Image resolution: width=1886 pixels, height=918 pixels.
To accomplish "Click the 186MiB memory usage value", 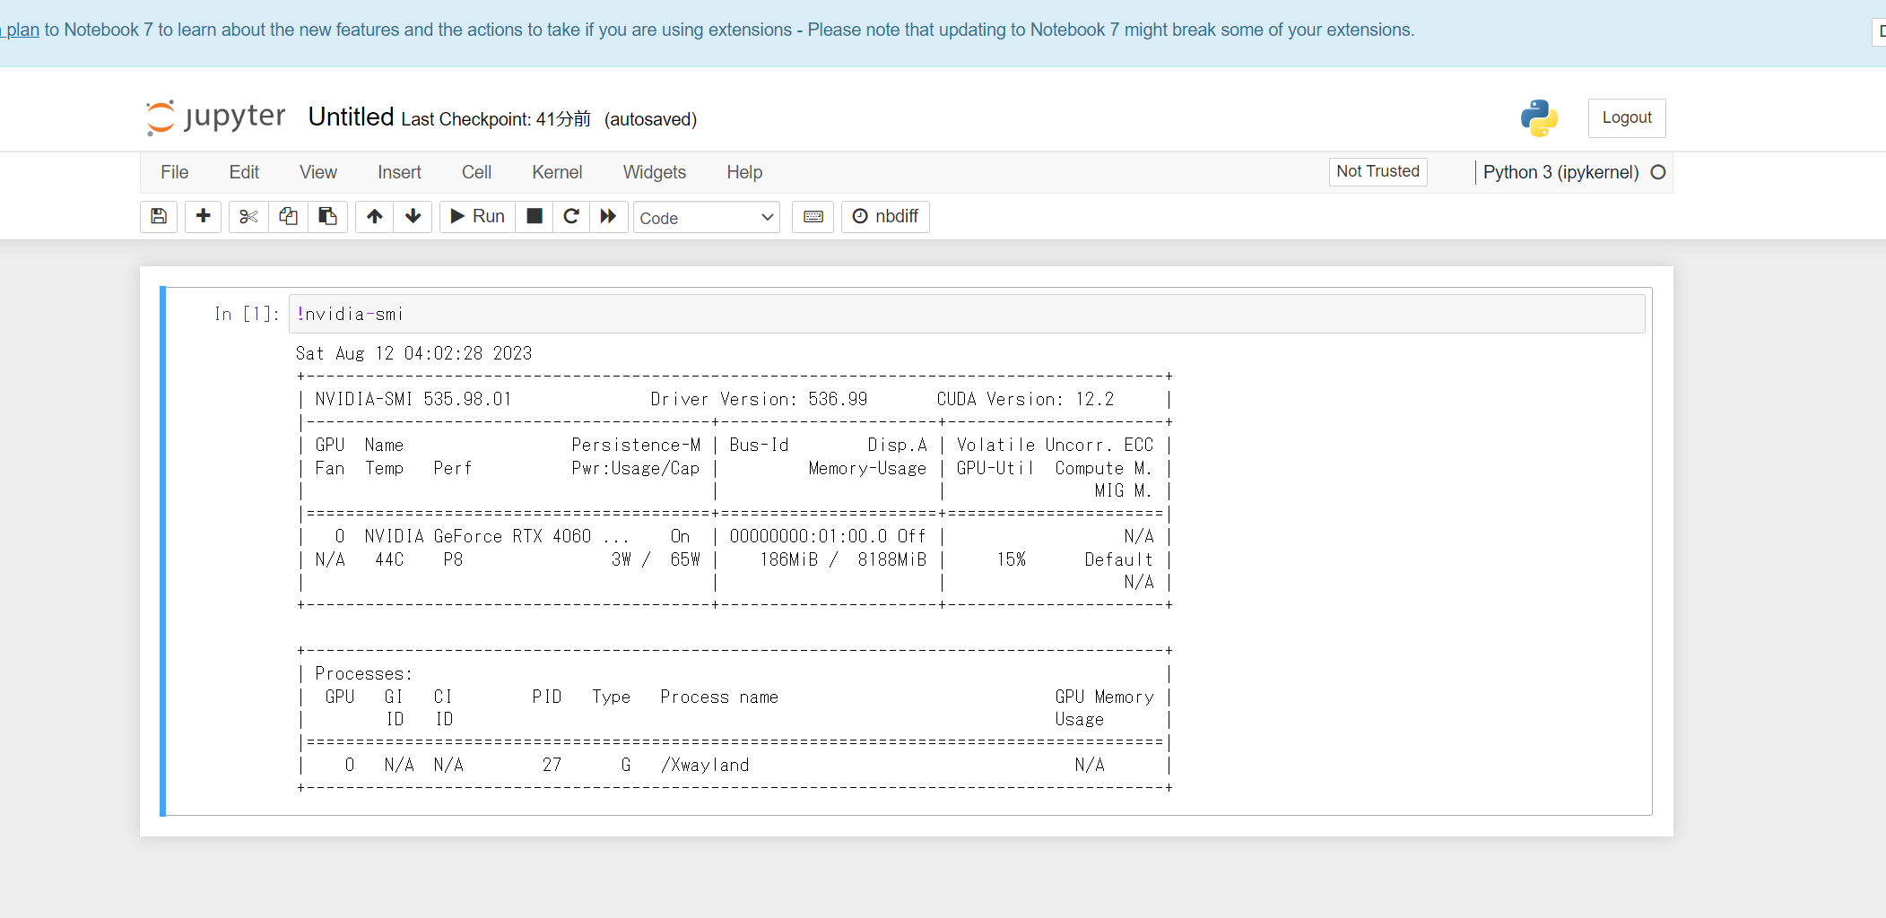I will click(789, 559).
